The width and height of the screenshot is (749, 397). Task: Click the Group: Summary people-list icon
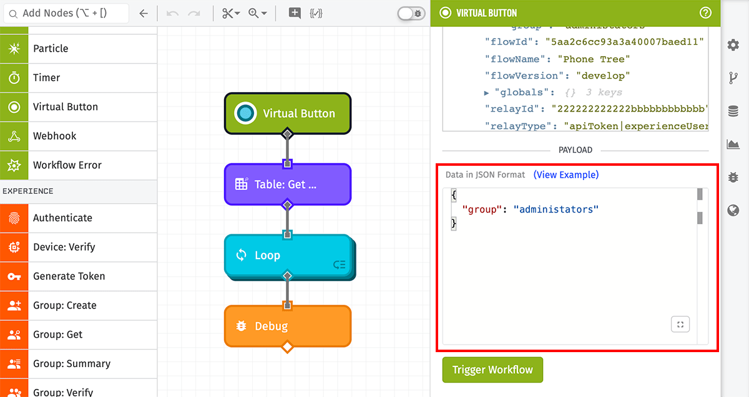14,364
